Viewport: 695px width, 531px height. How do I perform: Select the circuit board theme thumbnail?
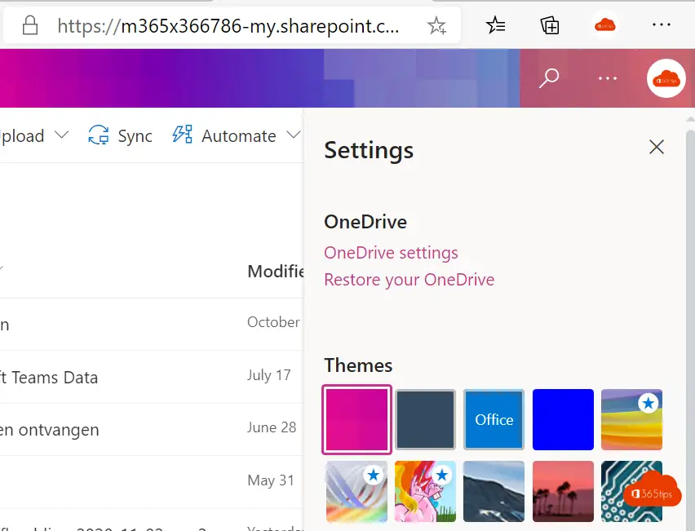631,492
